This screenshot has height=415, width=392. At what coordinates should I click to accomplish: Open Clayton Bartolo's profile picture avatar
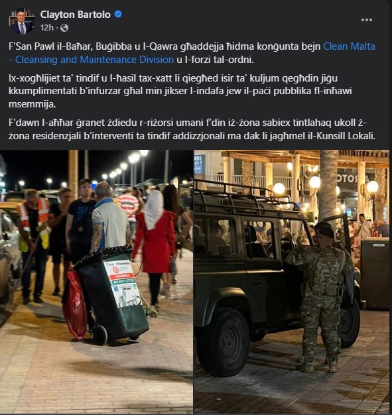[21, 22]
